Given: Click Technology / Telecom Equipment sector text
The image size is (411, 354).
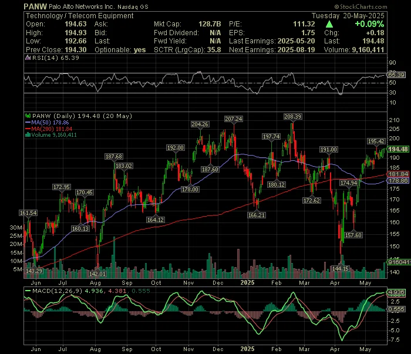Looking at the screenshot, I should tap(80, 16).
